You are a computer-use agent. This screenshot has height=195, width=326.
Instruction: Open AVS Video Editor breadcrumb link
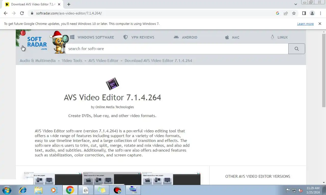coord(103,61)
